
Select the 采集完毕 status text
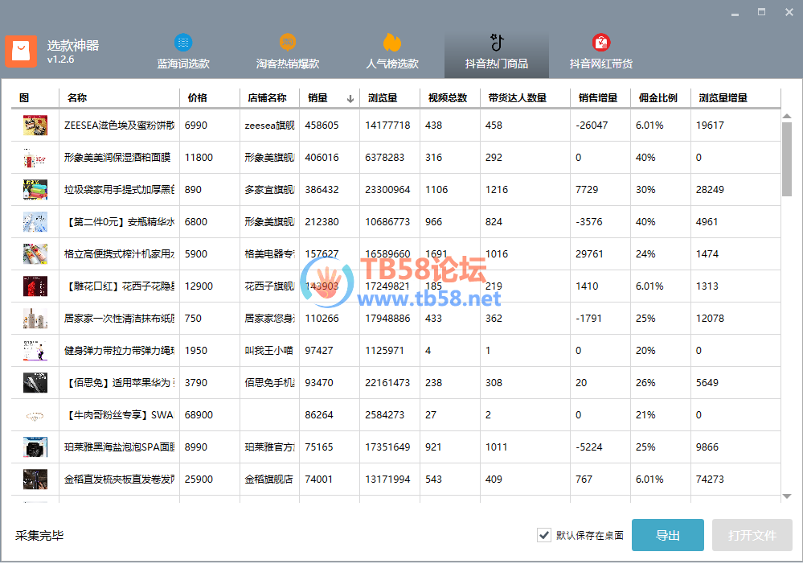(x=39, y=536)
